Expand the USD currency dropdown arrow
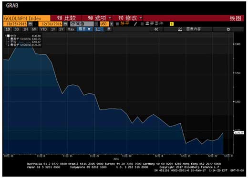This screenshot has width=248, height=178. coord(112,24)
